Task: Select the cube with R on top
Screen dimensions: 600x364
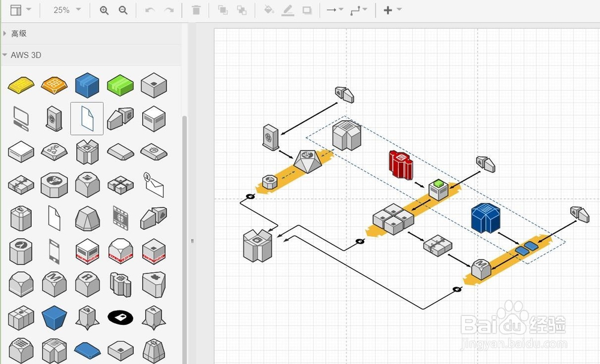Action: click(87, 284)
